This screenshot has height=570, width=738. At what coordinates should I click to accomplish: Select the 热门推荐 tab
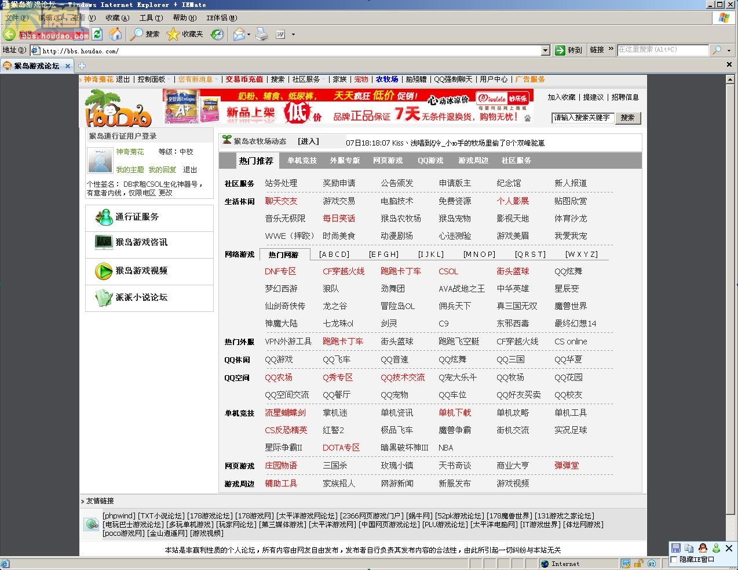coord(256,161)
